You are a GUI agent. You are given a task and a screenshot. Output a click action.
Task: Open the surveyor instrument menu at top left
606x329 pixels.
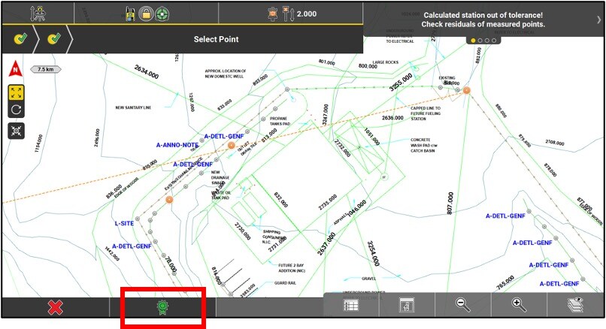tap(37, 13)
